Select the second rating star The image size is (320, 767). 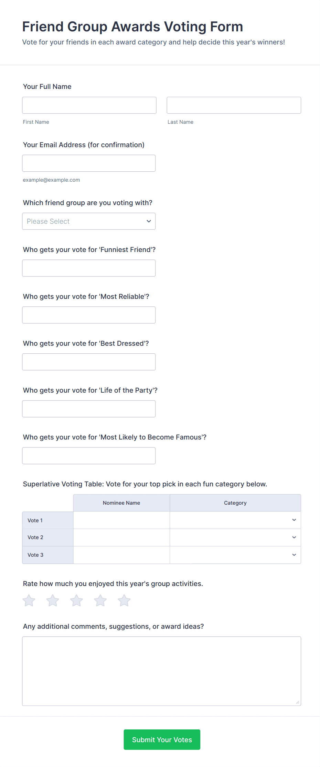pyautogui.click(x=53, y=601)
